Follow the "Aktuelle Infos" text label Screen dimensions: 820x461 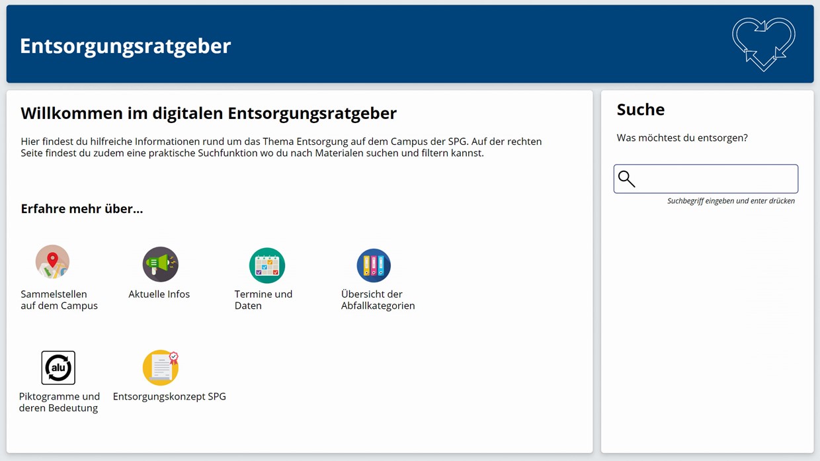point(159,294)
